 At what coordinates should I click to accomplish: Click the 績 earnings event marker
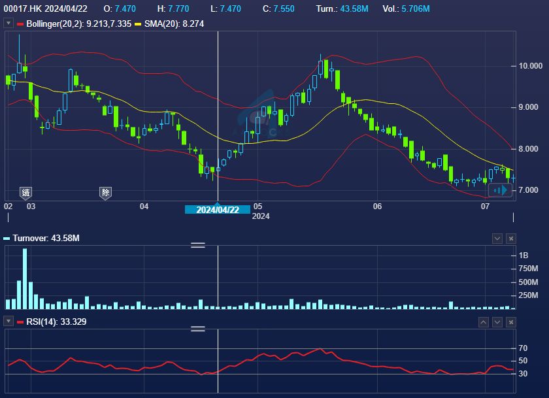pyautogui.click(x=25, y=193)
